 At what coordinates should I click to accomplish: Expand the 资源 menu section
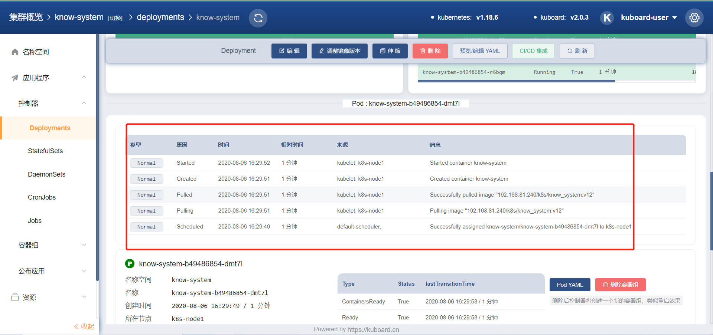click(x=84, y=297)
